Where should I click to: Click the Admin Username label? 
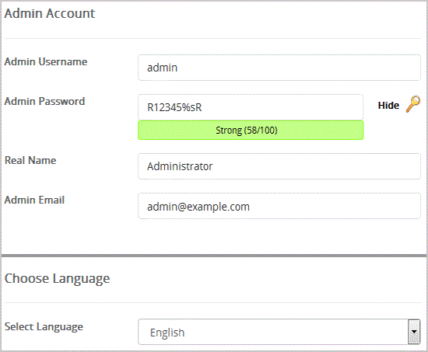(x=46, y=61)
